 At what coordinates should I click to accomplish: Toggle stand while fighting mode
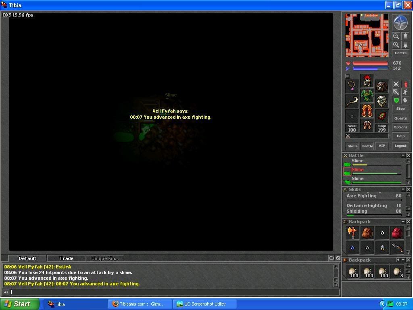point(405,84)
